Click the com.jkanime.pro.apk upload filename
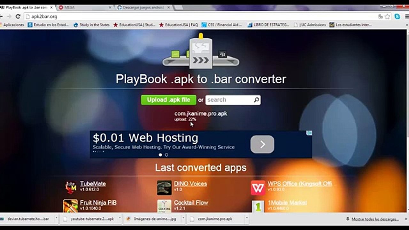Image resolution: width=409 pixels, height=230 pixels. pos(201,113)
